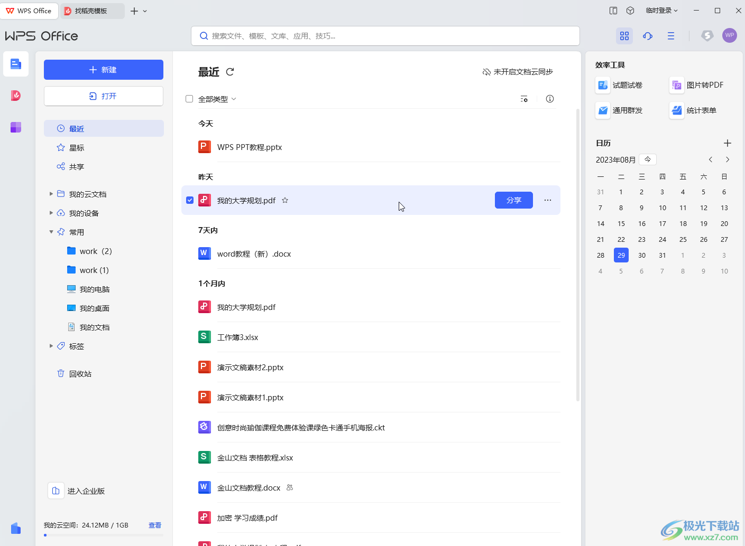
Task: Open the blue document icon at the sidebar bottom
Action: (16, 528)
